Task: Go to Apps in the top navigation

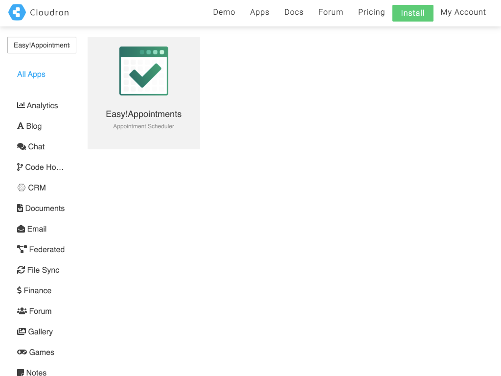Action: (x=260, y=12)
